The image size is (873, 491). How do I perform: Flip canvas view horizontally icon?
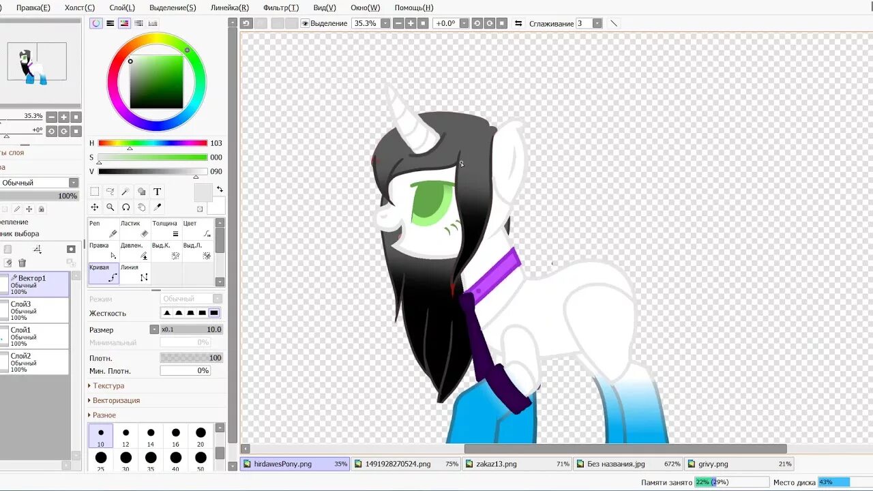pos(518,23)
